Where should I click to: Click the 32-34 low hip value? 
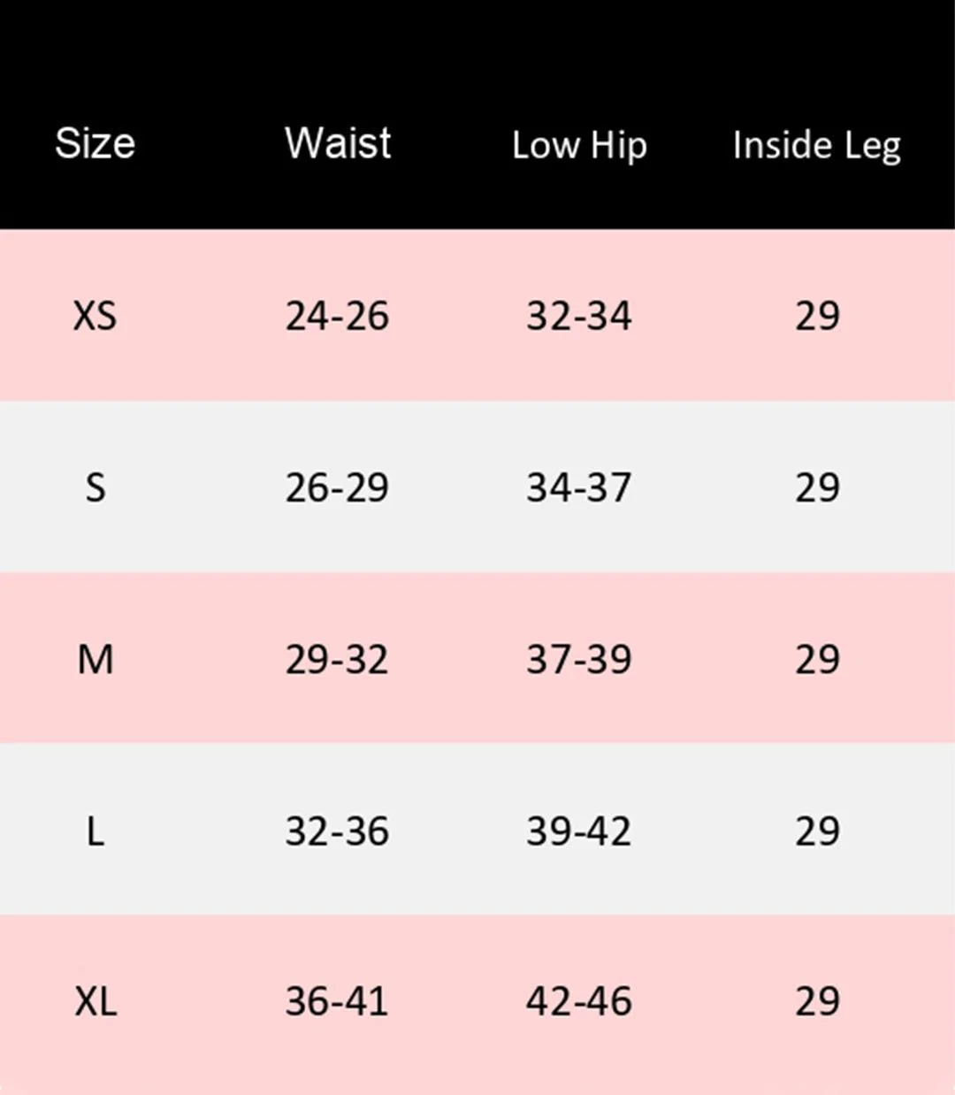tap(579, 316)
